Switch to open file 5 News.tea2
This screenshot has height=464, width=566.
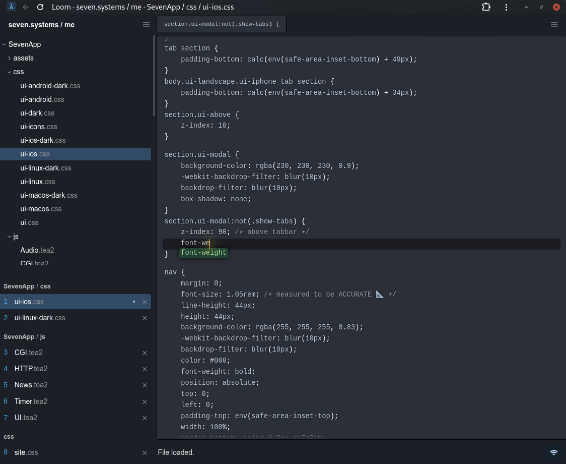(76, 385)
